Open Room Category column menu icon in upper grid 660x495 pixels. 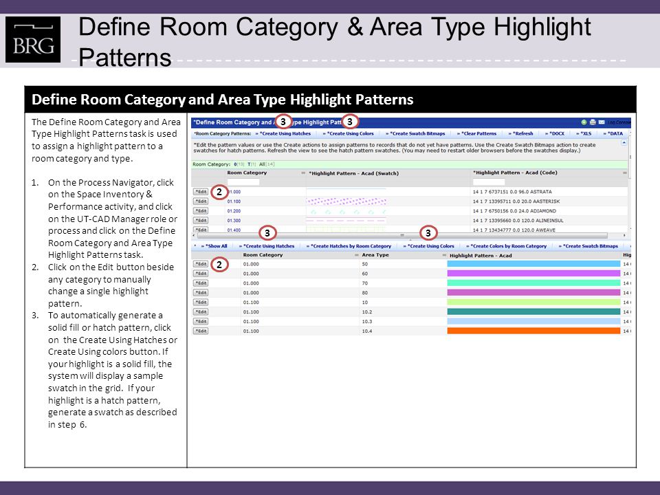[303, 173]
